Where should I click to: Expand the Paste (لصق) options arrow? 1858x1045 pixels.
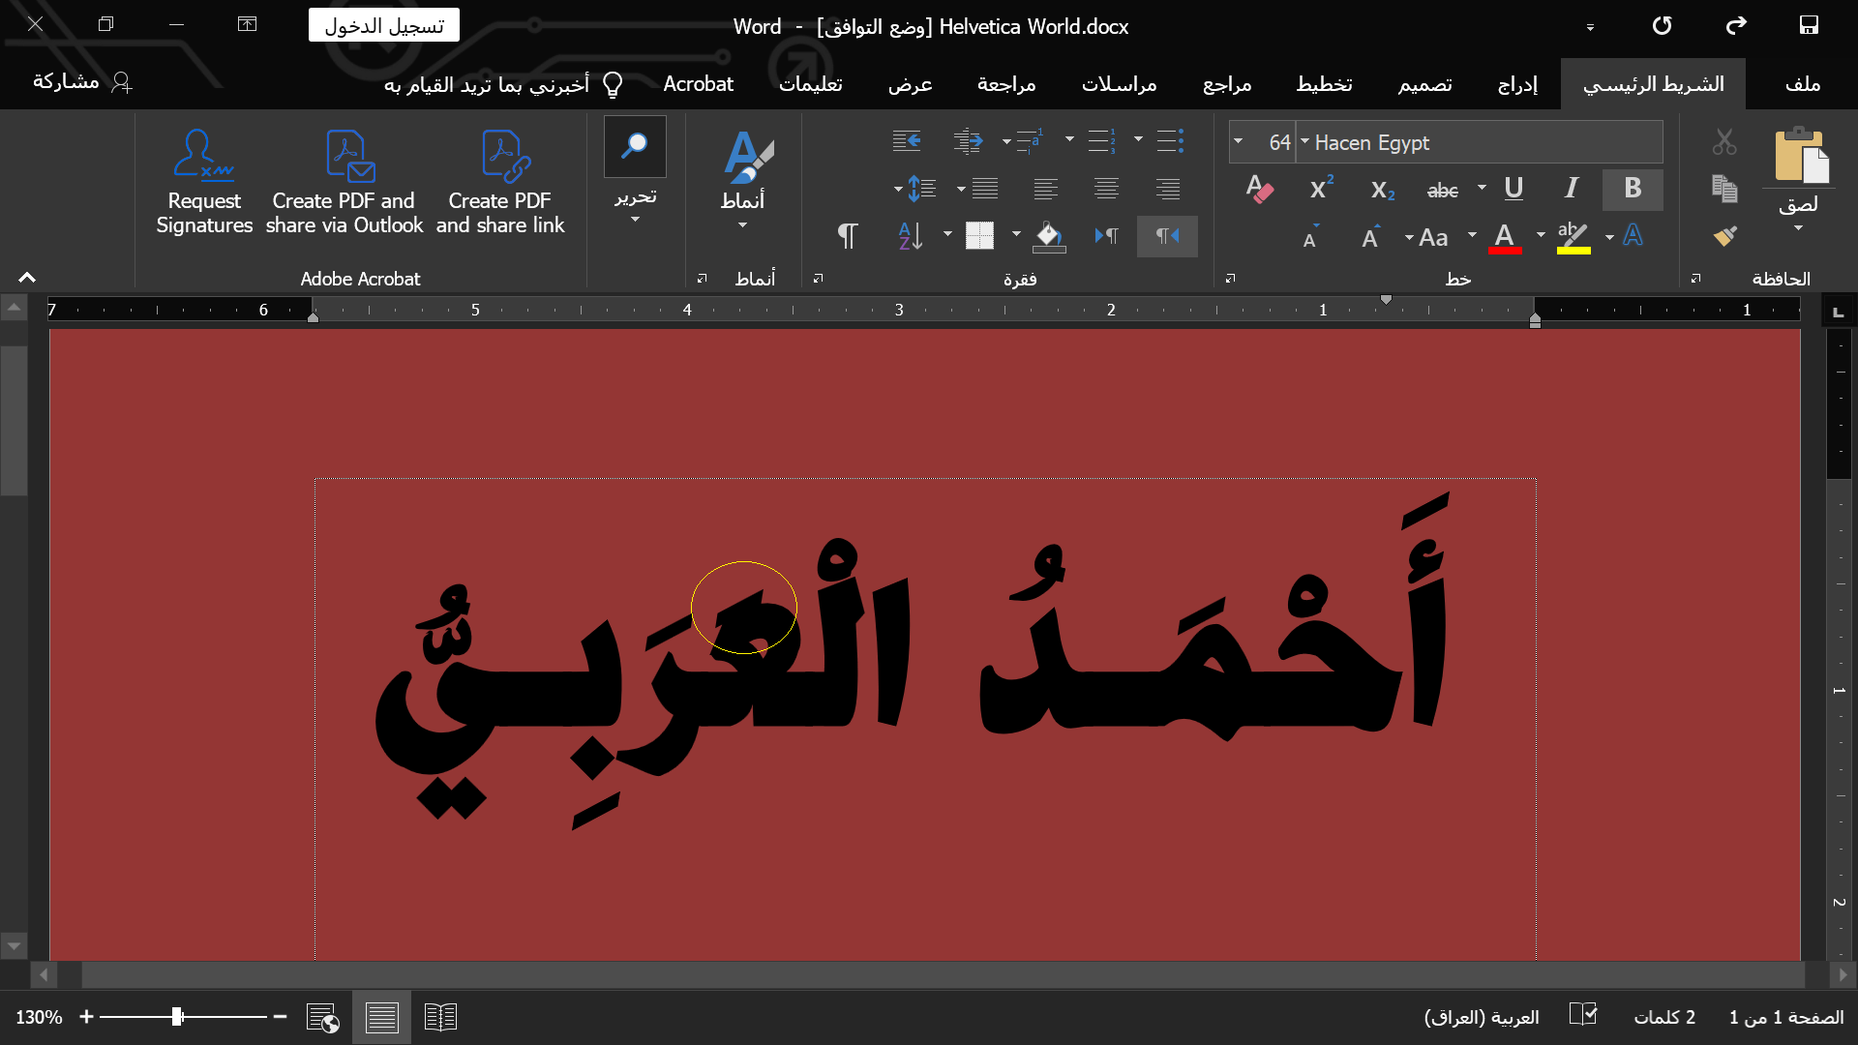1798,229
